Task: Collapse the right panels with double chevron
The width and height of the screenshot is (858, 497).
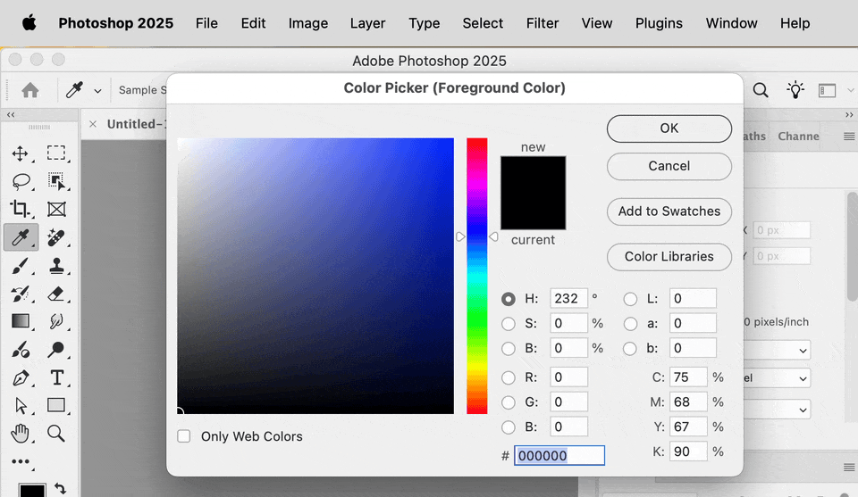Action: (849, 115)
